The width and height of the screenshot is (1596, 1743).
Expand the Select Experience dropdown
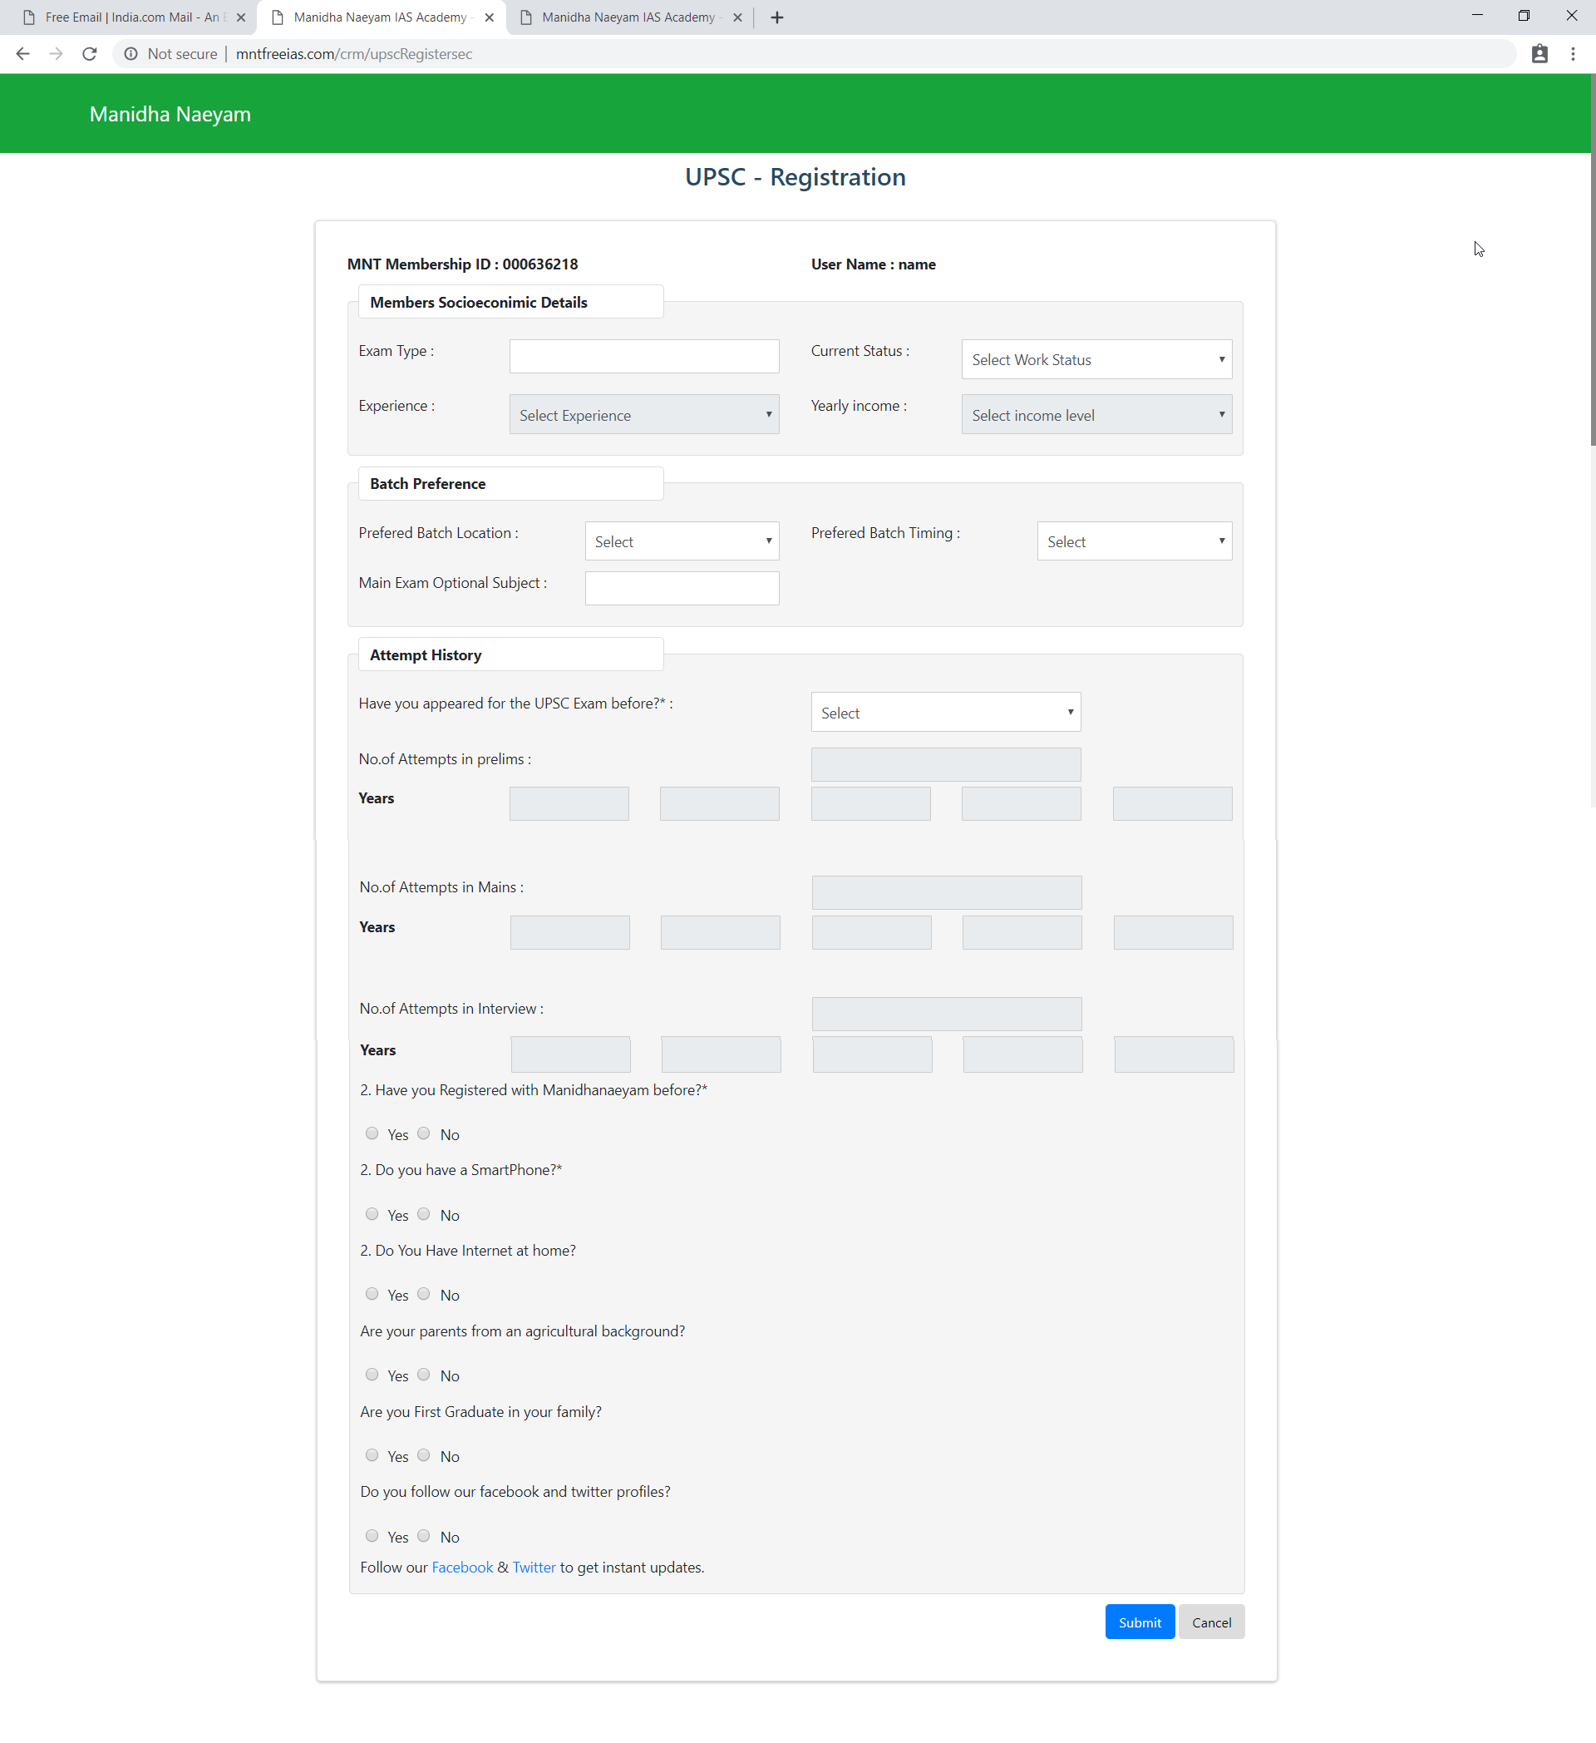643,413
